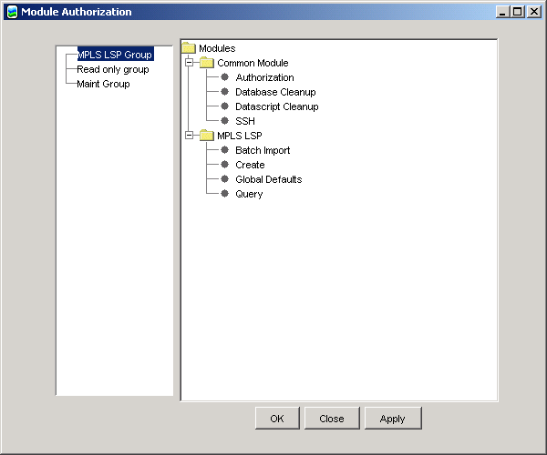Click the bullet icon beside Authorization

(x=224, y=77)
